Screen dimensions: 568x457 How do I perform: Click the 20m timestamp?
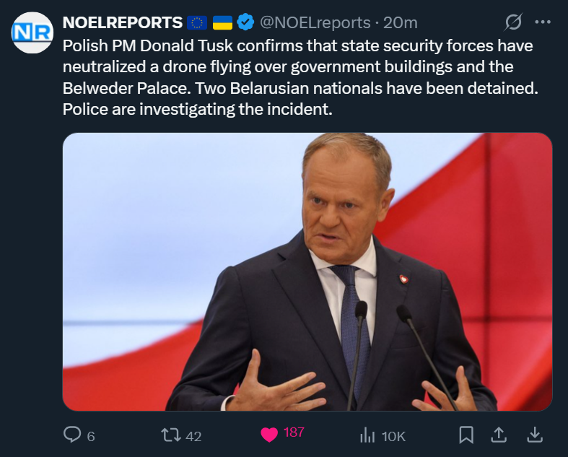(401, 23)
